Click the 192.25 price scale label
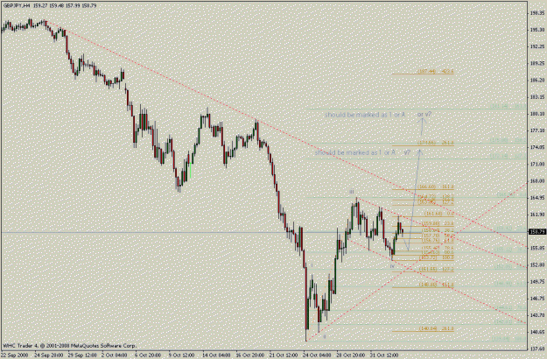 coord(537,46)
